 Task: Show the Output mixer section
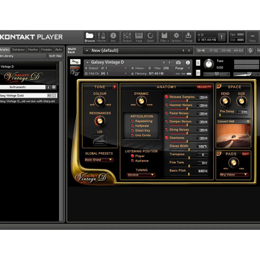click(127, 37)
